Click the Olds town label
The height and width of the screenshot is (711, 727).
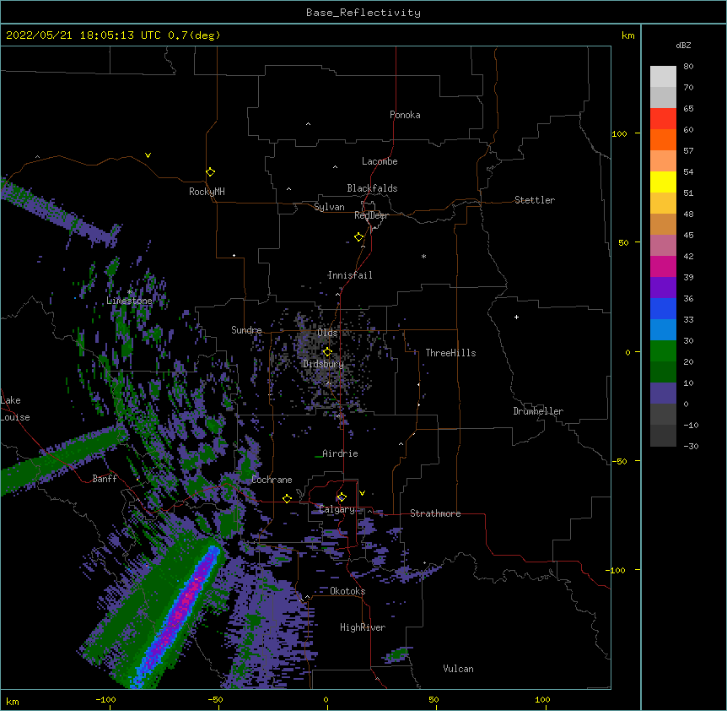click(x=327, y=333)
